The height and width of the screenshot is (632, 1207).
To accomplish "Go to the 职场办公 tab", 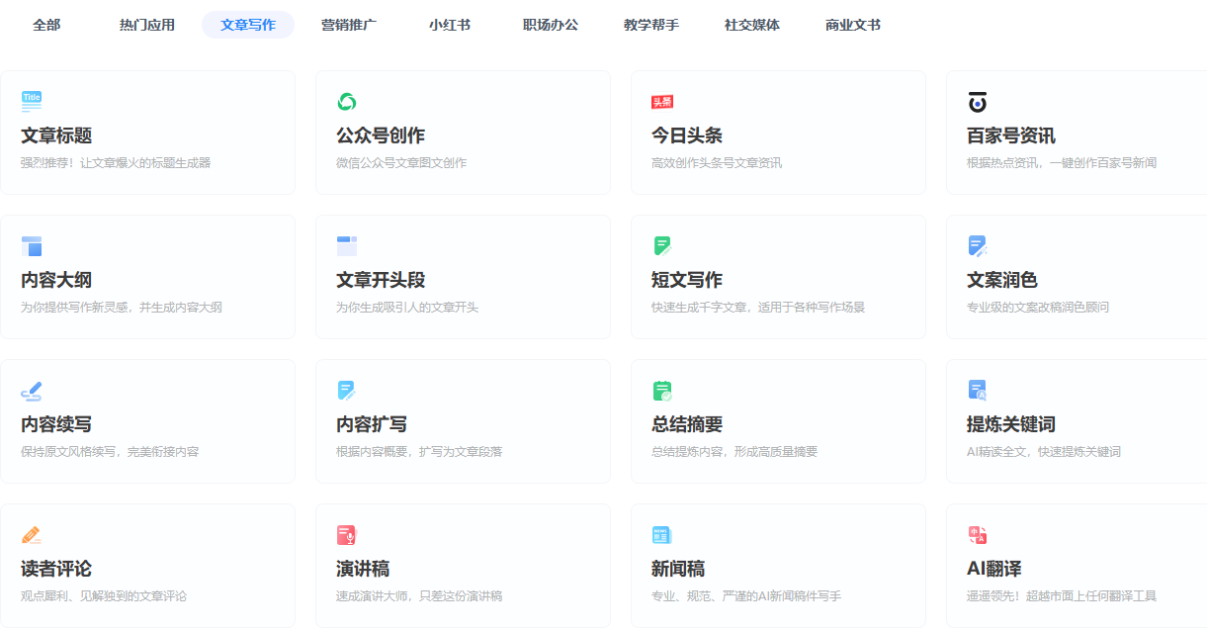I will 551,25.
